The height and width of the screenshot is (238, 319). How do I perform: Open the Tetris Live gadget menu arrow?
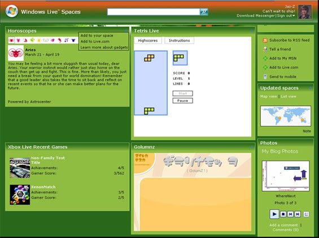pos(252,31)
